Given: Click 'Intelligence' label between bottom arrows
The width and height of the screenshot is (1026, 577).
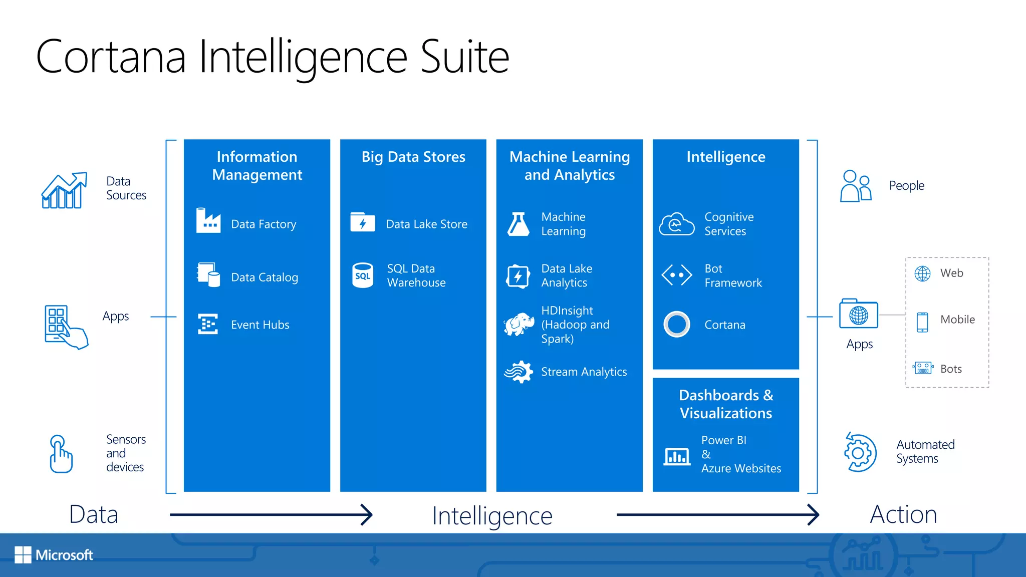Looking at the screenshot, I should [492, 516].
